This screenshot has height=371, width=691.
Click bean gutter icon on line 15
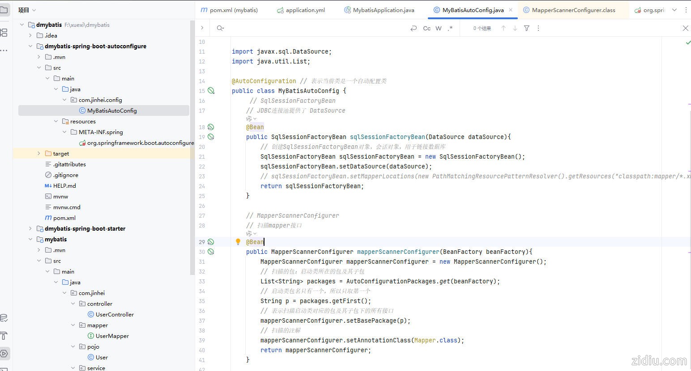point(211,91)
